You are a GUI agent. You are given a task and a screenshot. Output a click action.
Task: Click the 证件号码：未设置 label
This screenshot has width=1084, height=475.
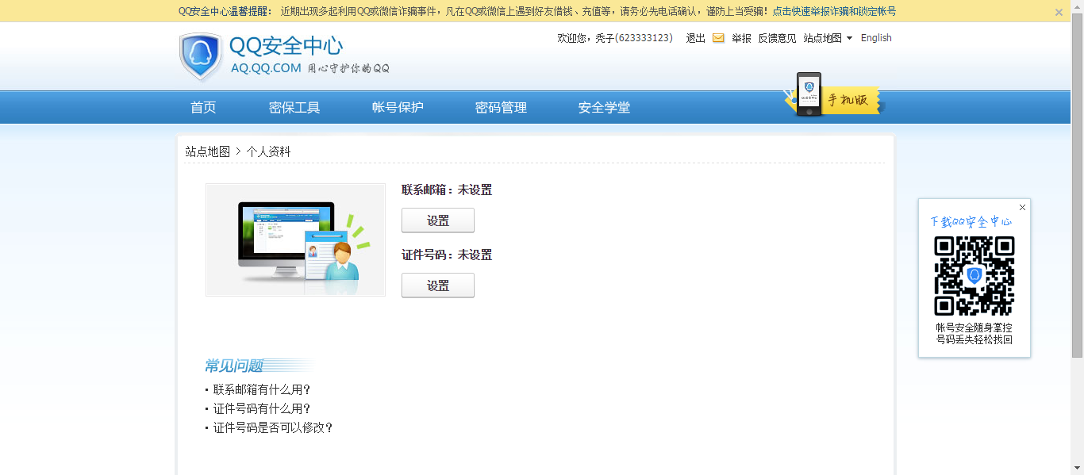[447, 255]
